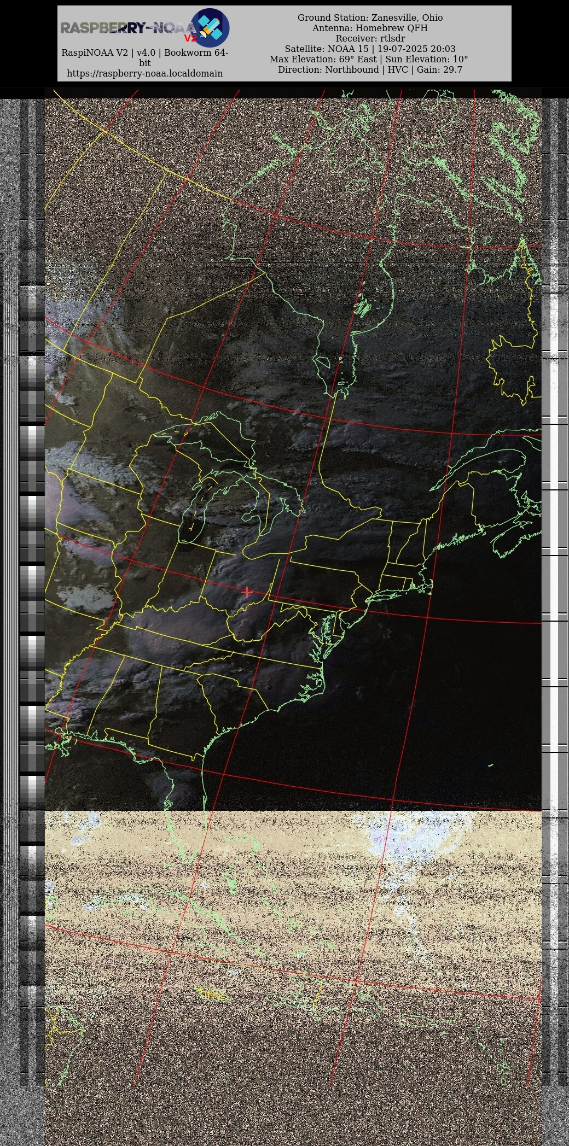The image size is (569, 1146).
Task: Click the satellite icon in the logo
Action: (210, 27)
